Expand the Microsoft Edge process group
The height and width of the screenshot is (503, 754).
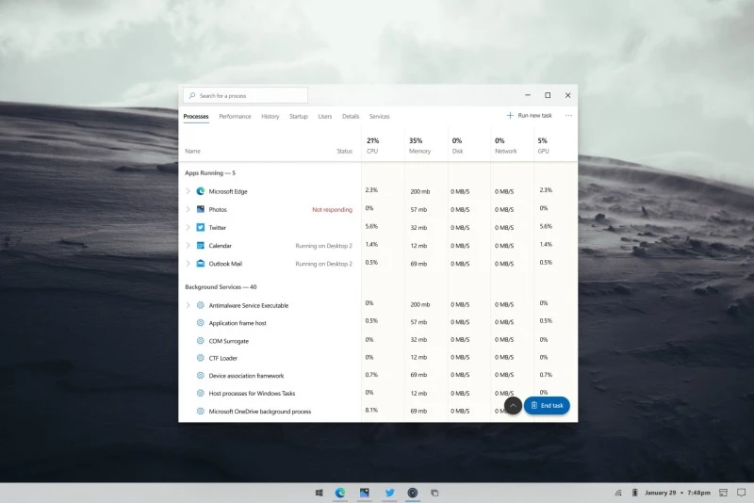coord(188,191)
